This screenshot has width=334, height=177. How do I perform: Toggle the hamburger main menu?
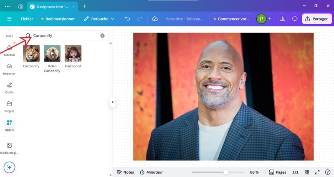tap(9, 19)
